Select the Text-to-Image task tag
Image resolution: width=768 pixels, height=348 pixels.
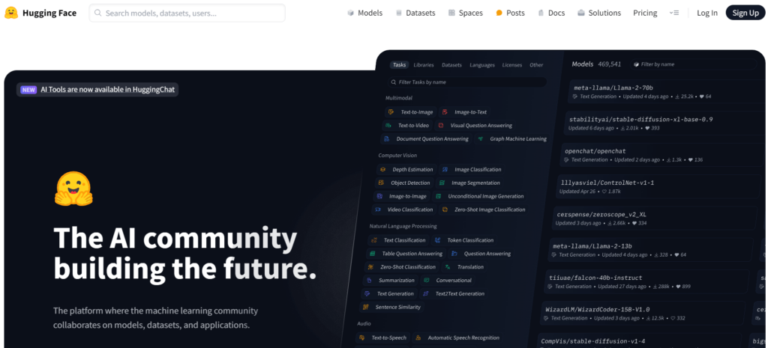tap(410, 112)
